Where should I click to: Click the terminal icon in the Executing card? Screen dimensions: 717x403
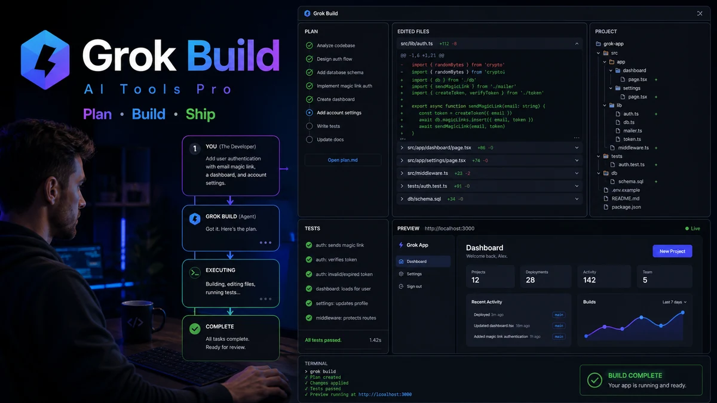[x=195, y=273]
